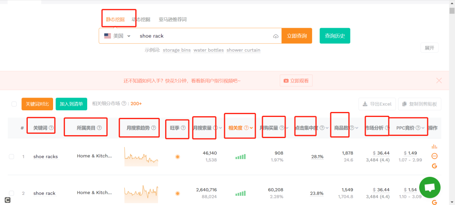Click the peak season dot for shoe rack

[x=178, y=193]
